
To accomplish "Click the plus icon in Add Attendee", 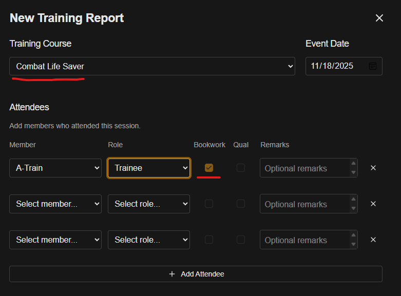I will click(172, 274).
